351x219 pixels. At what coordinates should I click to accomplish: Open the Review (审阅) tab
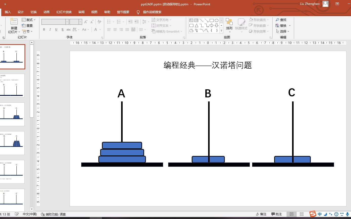[81, 12]
